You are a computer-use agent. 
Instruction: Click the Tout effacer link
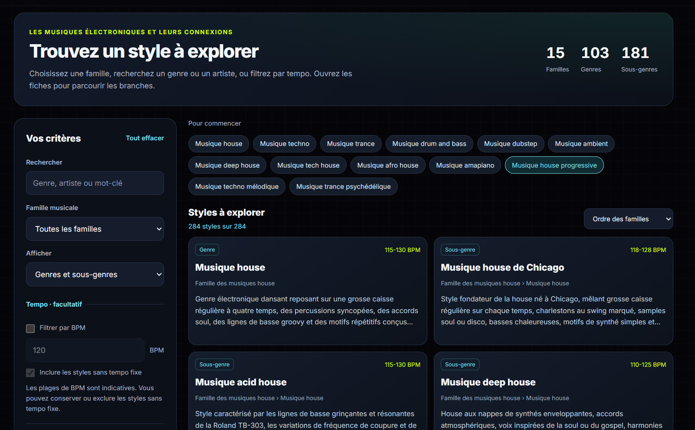coord(145,138)
